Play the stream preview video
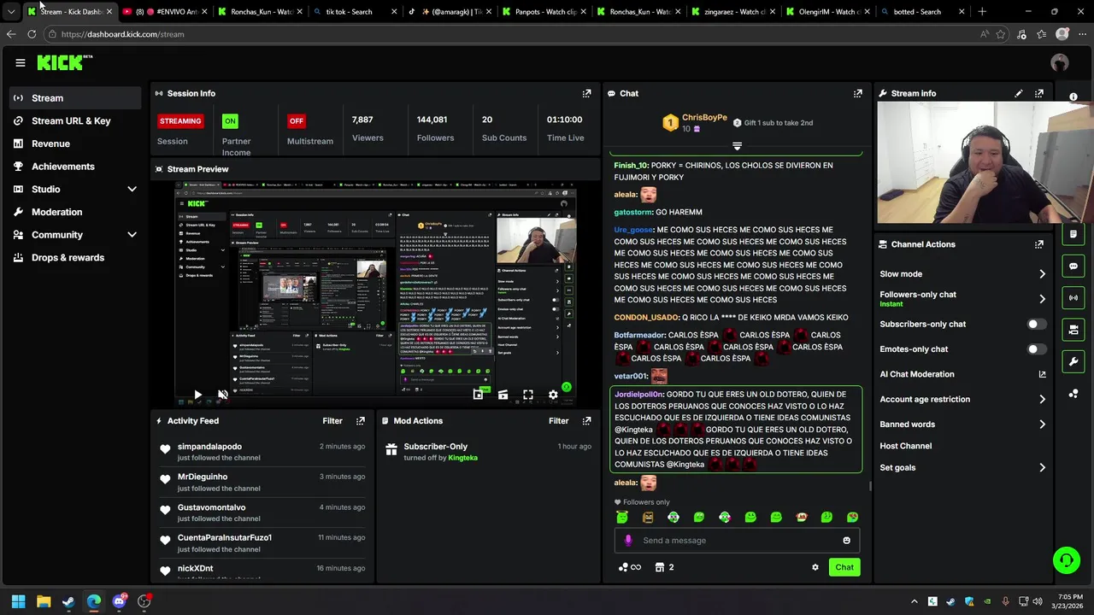Viewport: 1094px width, 615px height. pos(197,395)
